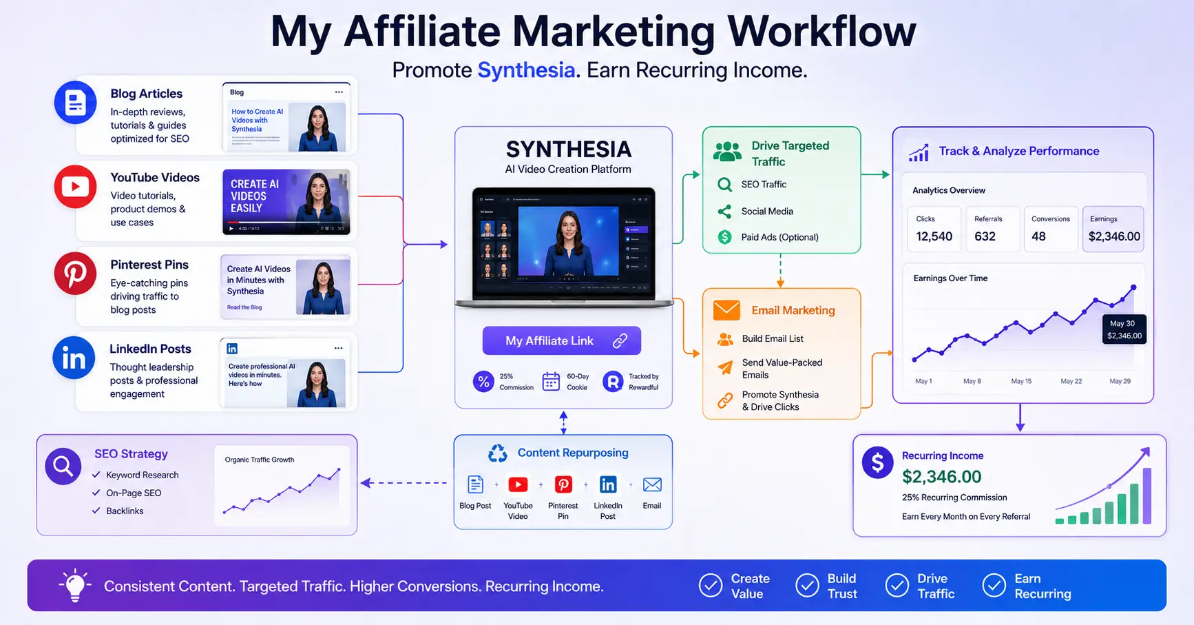The width and height of the screenshot is (1194, 625).
Task: Click the LinkedIn Post repurposing icon
Action: (x=608, y=484)
